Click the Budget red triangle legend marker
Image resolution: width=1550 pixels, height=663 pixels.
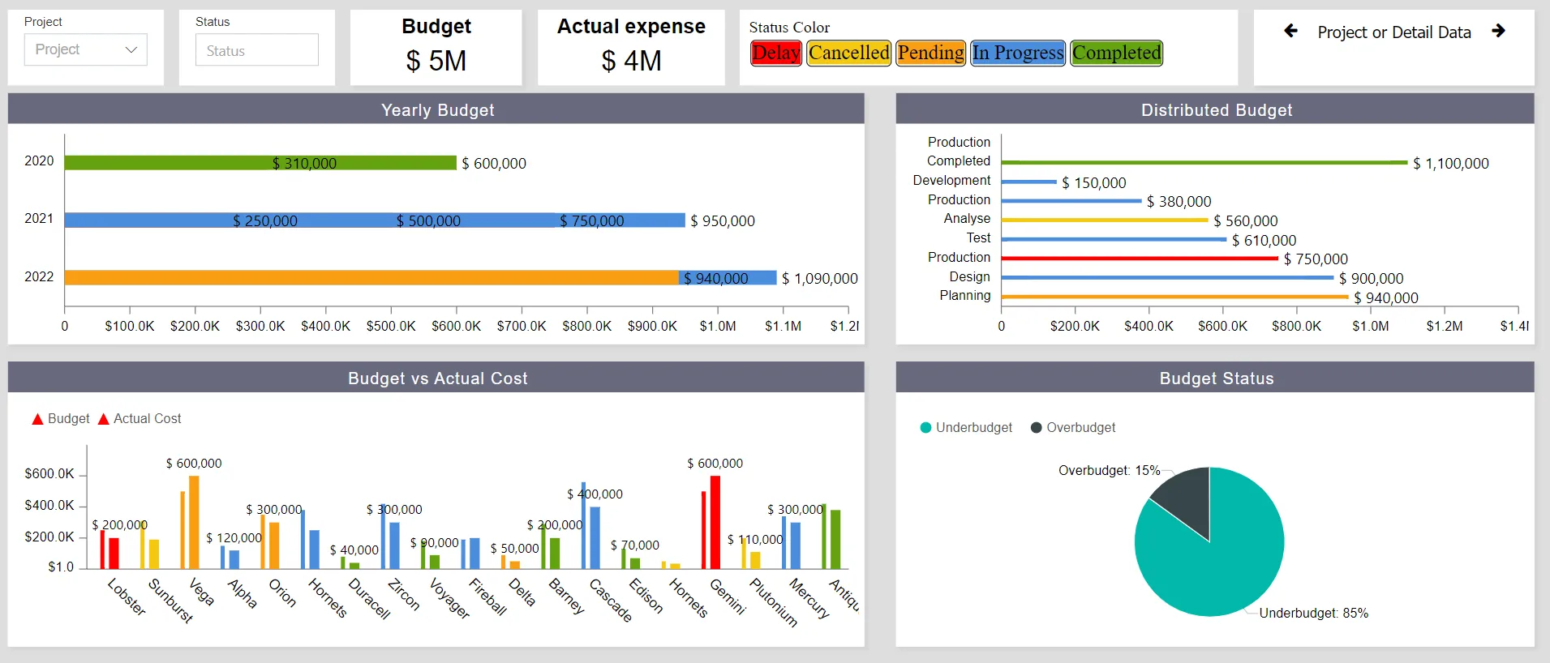click(x=37, y=419)
